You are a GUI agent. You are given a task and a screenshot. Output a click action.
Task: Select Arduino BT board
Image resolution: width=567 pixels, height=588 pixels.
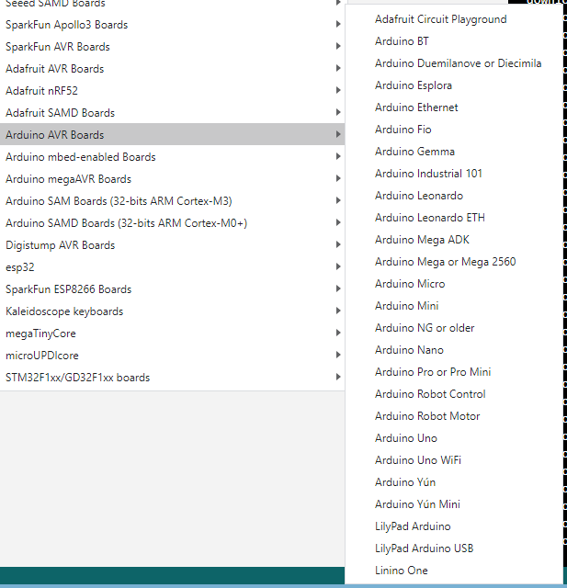coord(454,41)
